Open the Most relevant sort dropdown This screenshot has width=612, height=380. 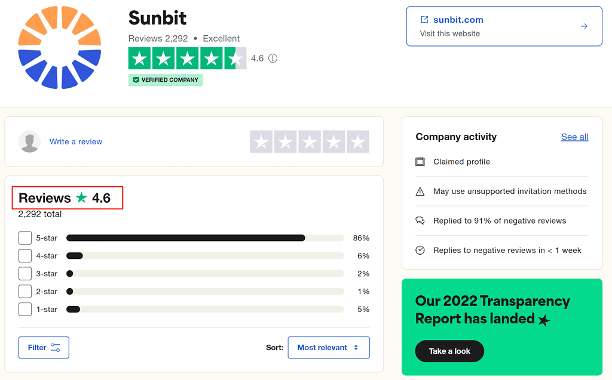[x=329, y=347]
